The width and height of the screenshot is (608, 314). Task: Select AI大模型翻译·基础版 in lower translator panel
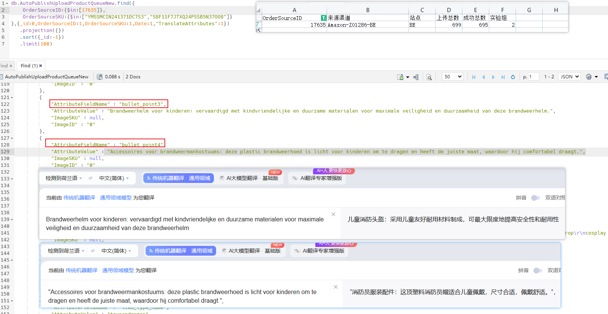pyautogui.click(x=252, y=251)
